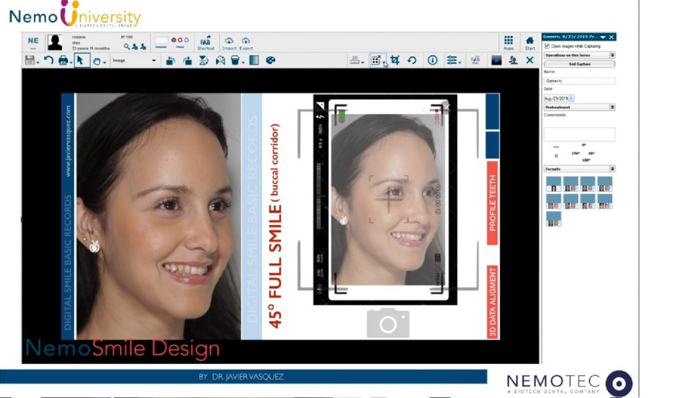Image resolution: width=682 pixels, height=398 pixels.
Task: Expand the Save icon dropdown arrow
Action: tap(38, 63)
